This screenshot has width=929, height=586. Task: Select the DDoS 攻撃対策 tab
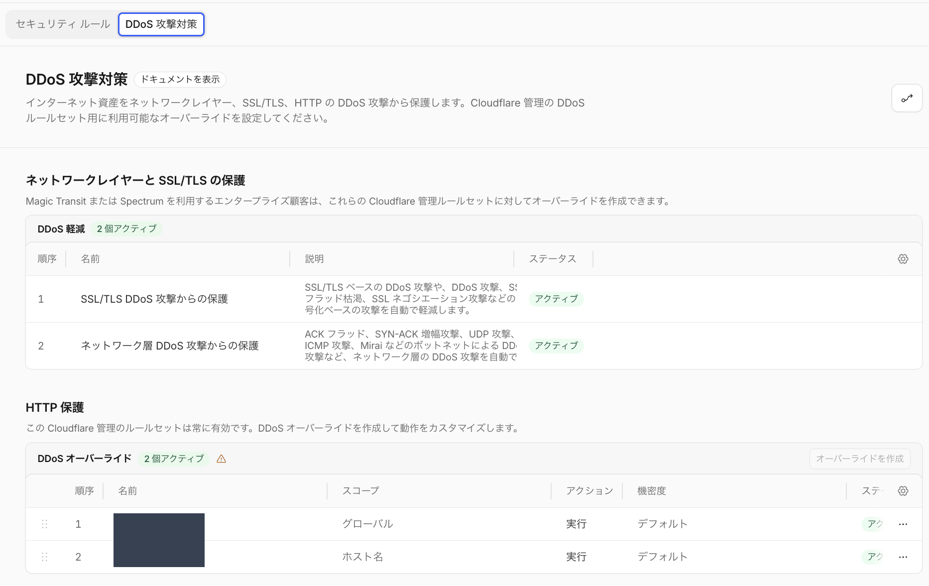(161, 24)
